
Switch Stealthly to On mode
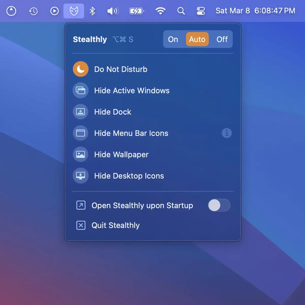pyautogui.click(x=173, y=39)
